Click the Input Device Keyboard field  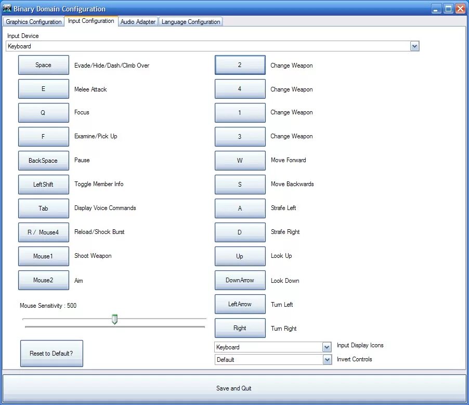point(212,46)
